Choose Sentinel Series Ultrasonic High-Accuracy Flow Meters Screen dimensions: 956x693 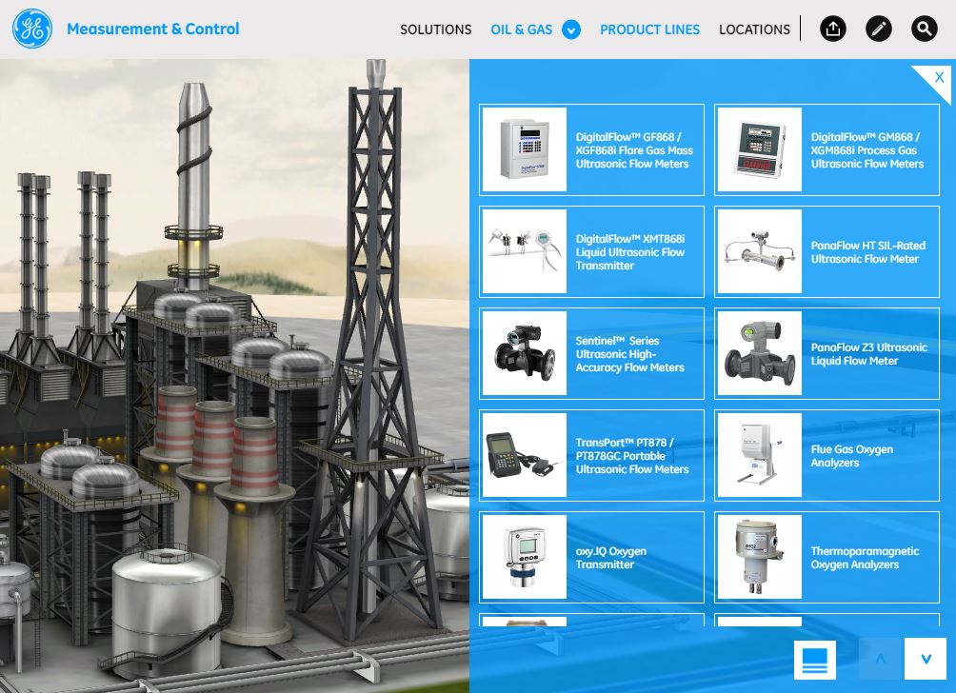pos(591,354)
